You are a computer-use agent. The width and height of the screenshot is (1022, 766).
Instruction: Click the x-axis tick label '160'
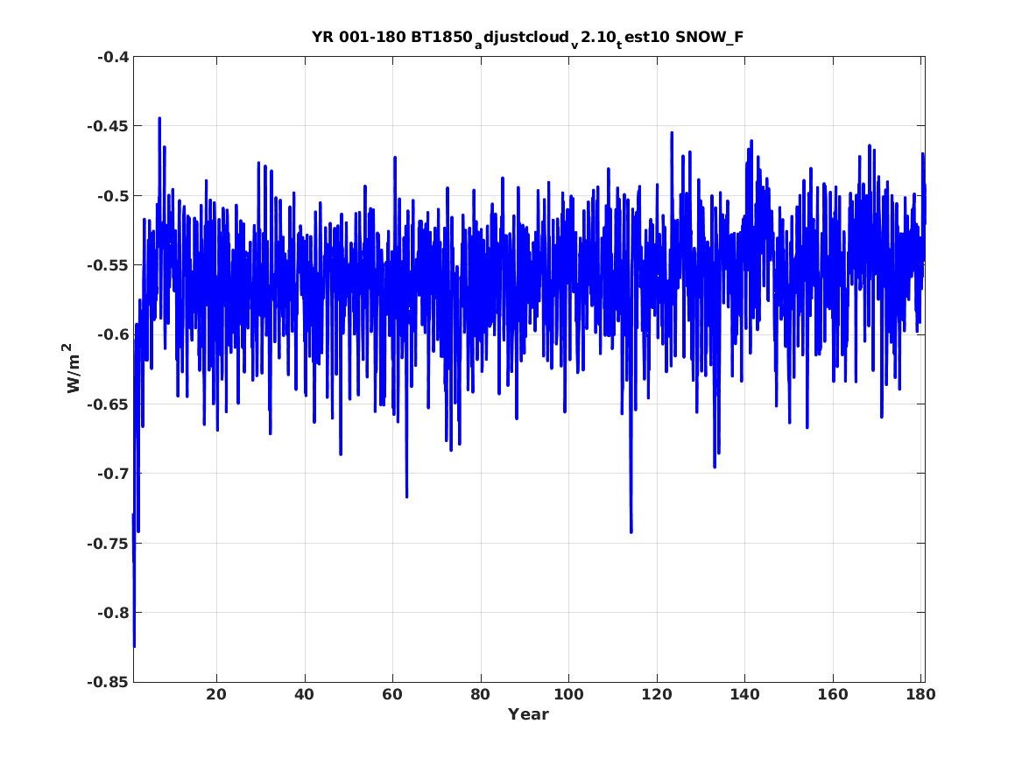pyautogui.click(x=833, y=694)
